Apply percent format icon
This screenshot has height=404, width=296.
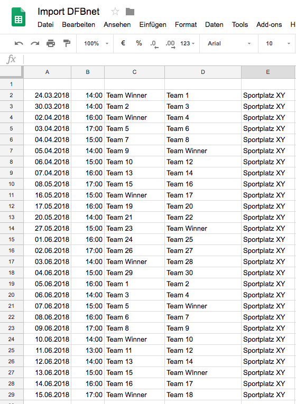pyautogui.click(x=139, y=43)
